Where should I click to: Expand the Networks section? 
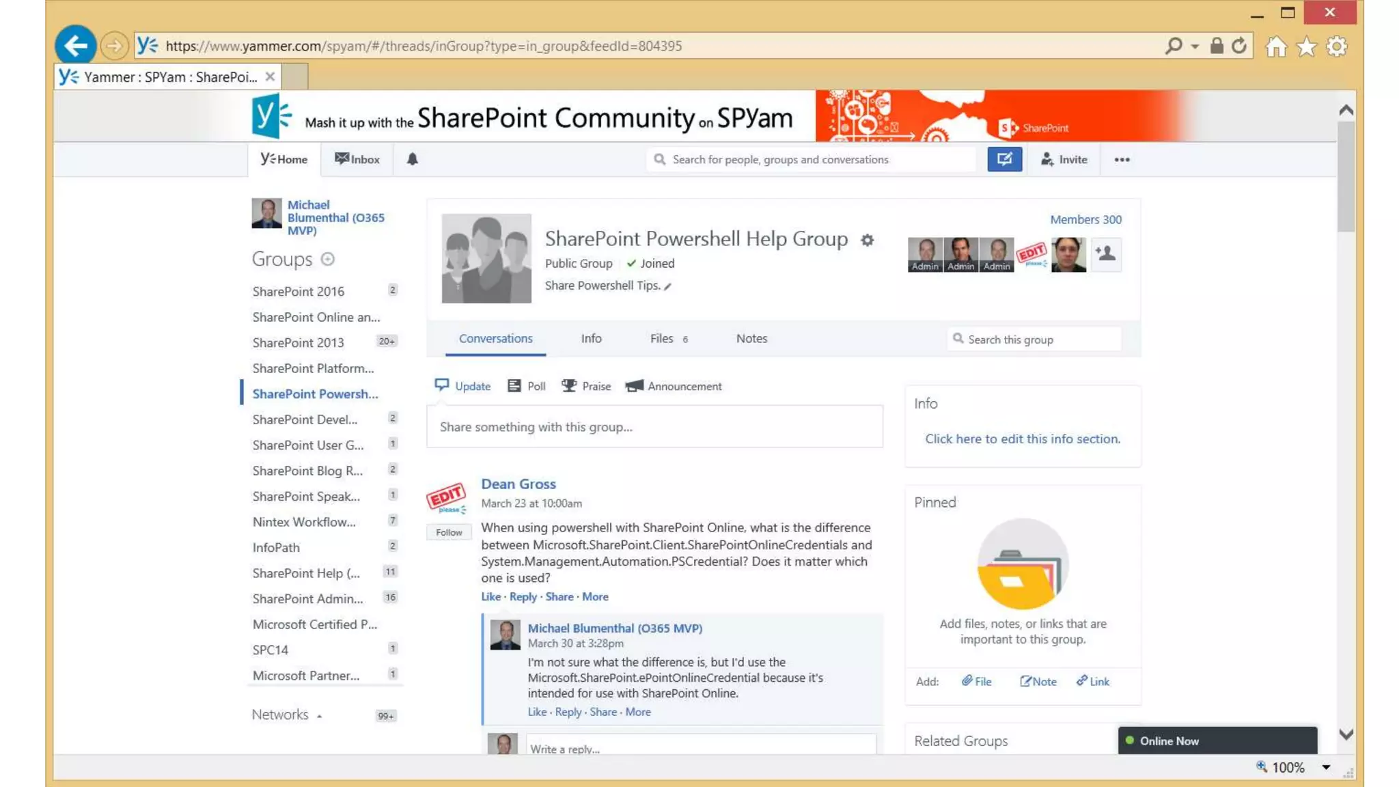287,715
